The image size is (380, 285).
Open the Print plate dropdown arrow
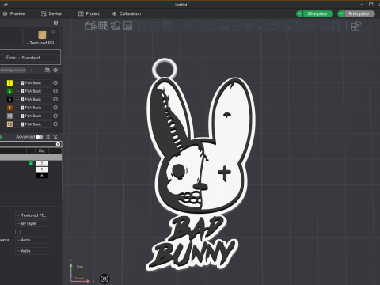click(341, 13)
